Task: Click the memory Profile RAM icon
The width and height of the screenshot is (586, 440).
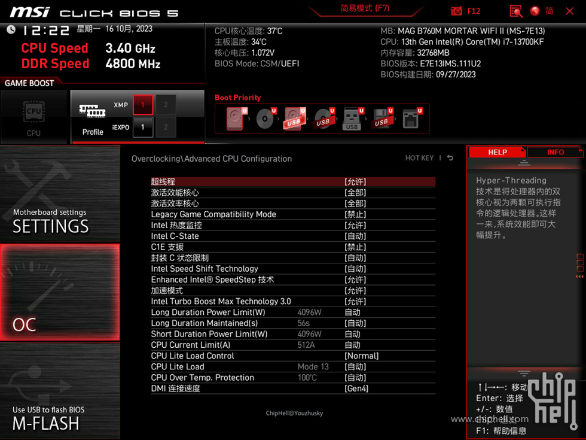Action: click(92, 111)
